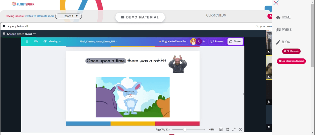Image resolution: width=315 pixels, height=135 pixels.
Task: Click the folder icon in DEMO MATERIAL
Action: (123, 17)
